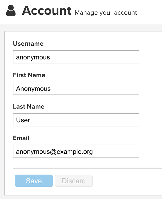Image resolution: width=162 pixels, height=199 pixels.
Task: Save the account changes
Action: (x=34, y=181)
